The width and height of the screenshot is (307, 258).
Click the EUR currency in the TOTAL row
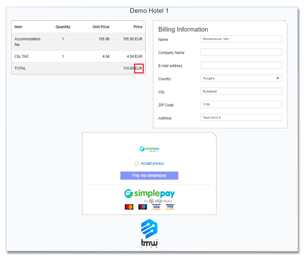coord(139,68)
